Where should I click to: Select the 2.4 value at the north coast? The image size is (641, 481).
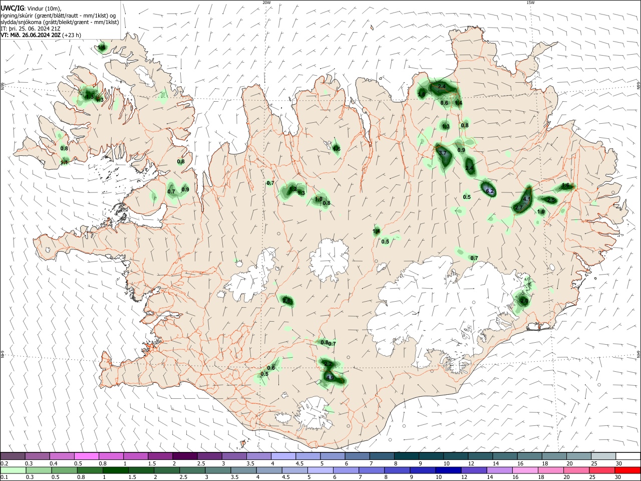point(441,87)
